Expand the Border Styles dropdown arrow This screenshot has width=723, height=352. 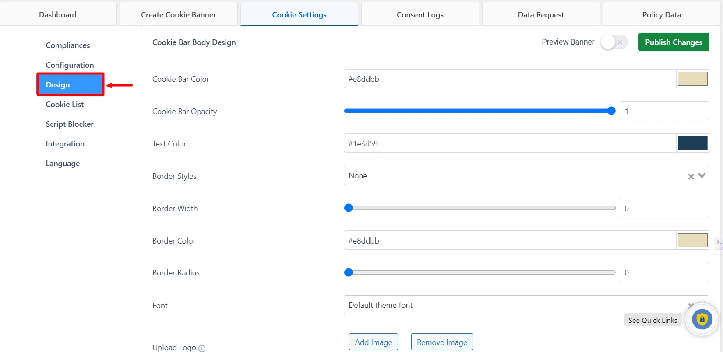(702, 176)
